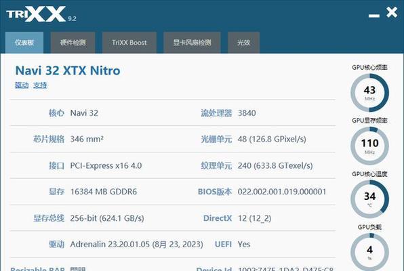
Task: Click the GPU temperature gauge (34 °C)
Action: point(369,199)
